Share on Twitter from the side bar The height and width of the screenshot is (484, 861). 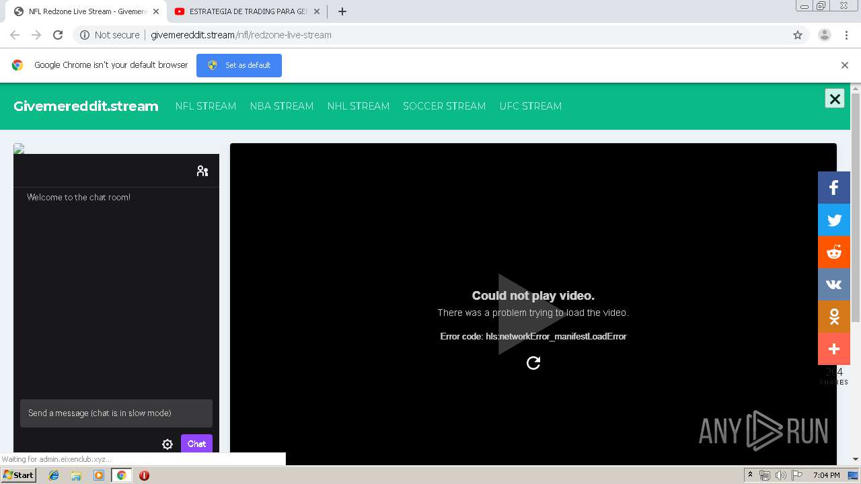pos(834,220)
